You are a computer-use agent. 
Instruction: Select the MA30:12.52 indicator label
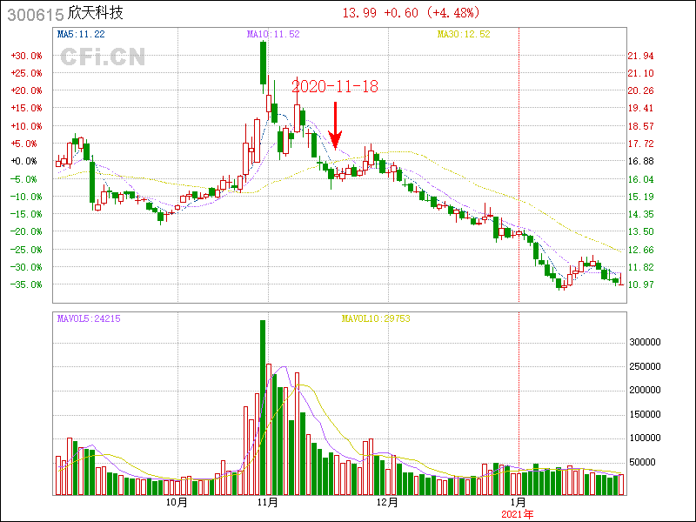[x=464, y=34]
